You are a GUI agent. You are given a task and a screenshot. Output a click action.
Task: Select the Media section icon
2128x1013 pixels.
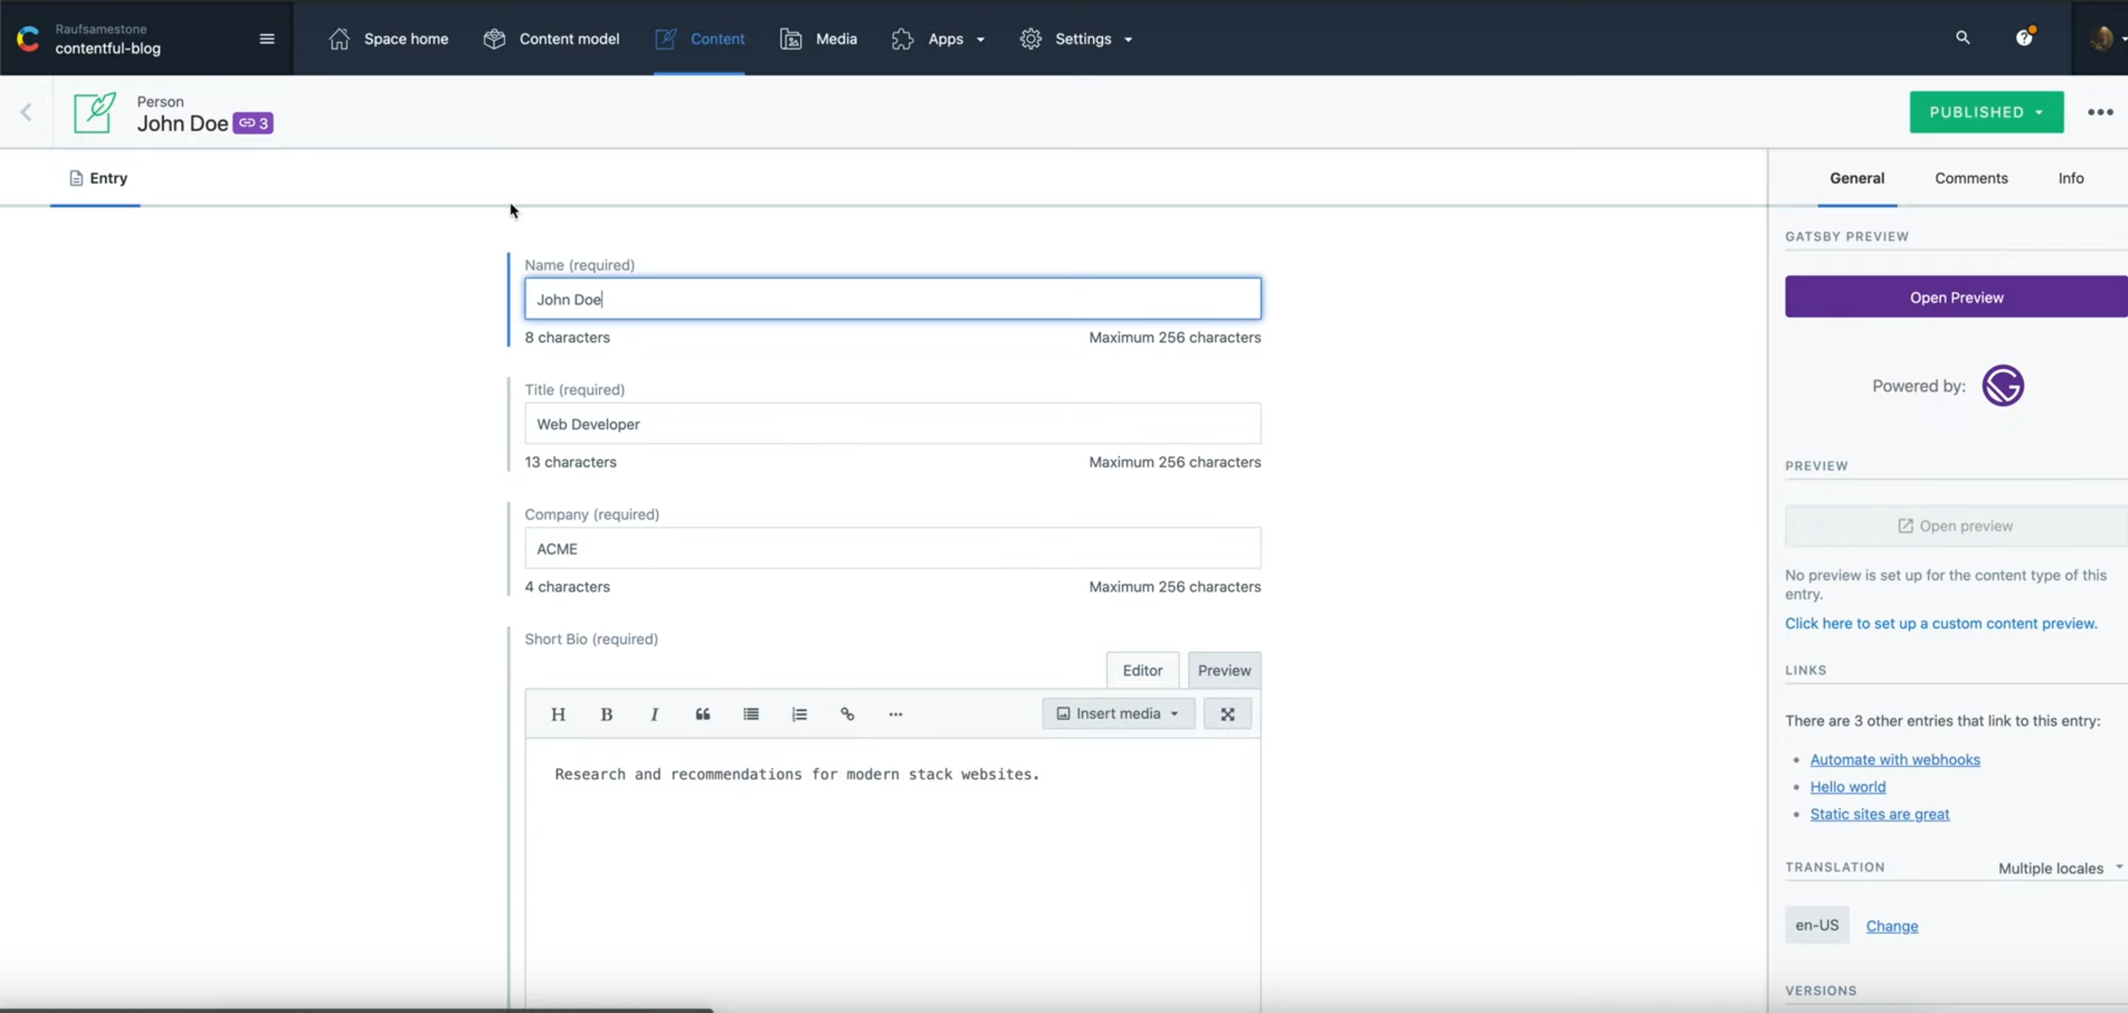tap(791, 38)
